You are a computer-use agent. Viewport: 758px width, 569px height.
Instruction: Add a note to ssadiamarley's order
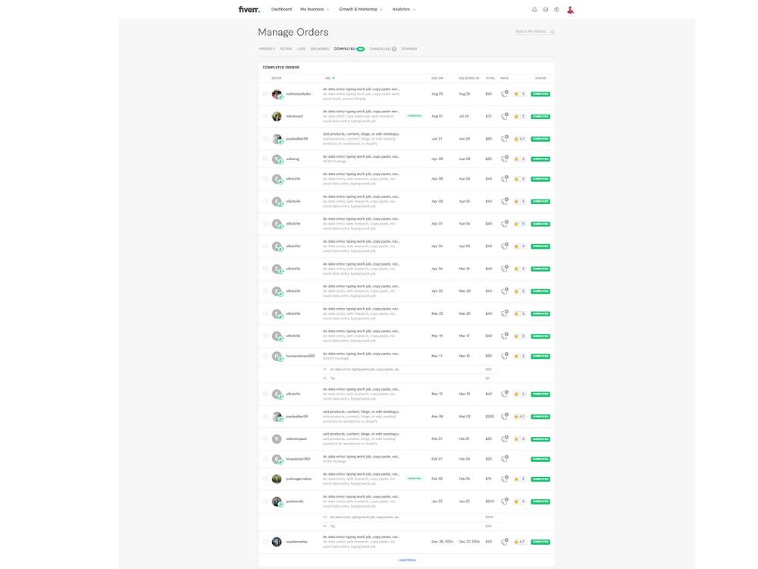point(504,542)
